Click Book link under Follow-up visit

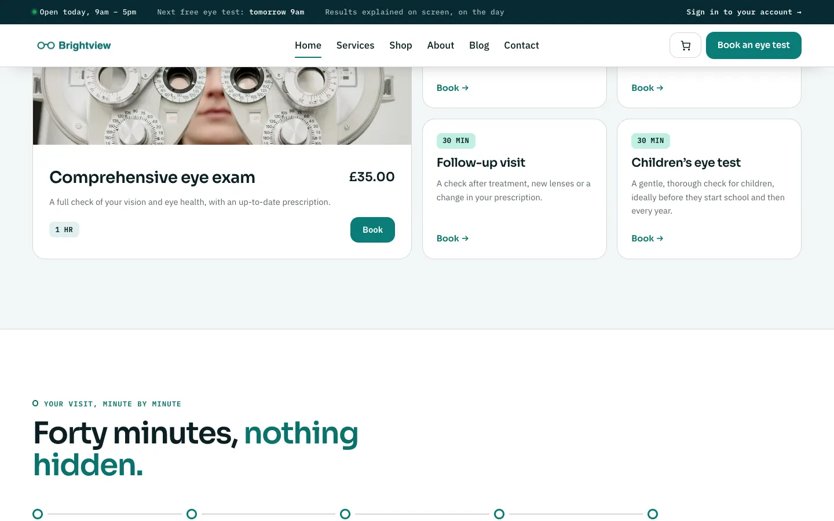pos(452,239)
